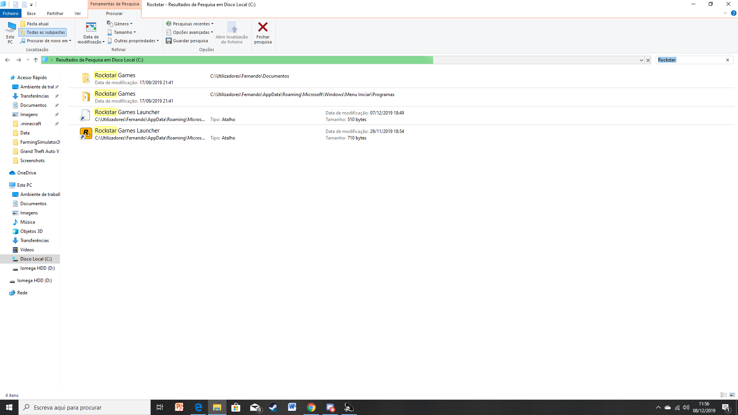This screenshot has height=415, width=738.
Task: Open PowerPoint from the taskbar
Action: coord(179,407)
